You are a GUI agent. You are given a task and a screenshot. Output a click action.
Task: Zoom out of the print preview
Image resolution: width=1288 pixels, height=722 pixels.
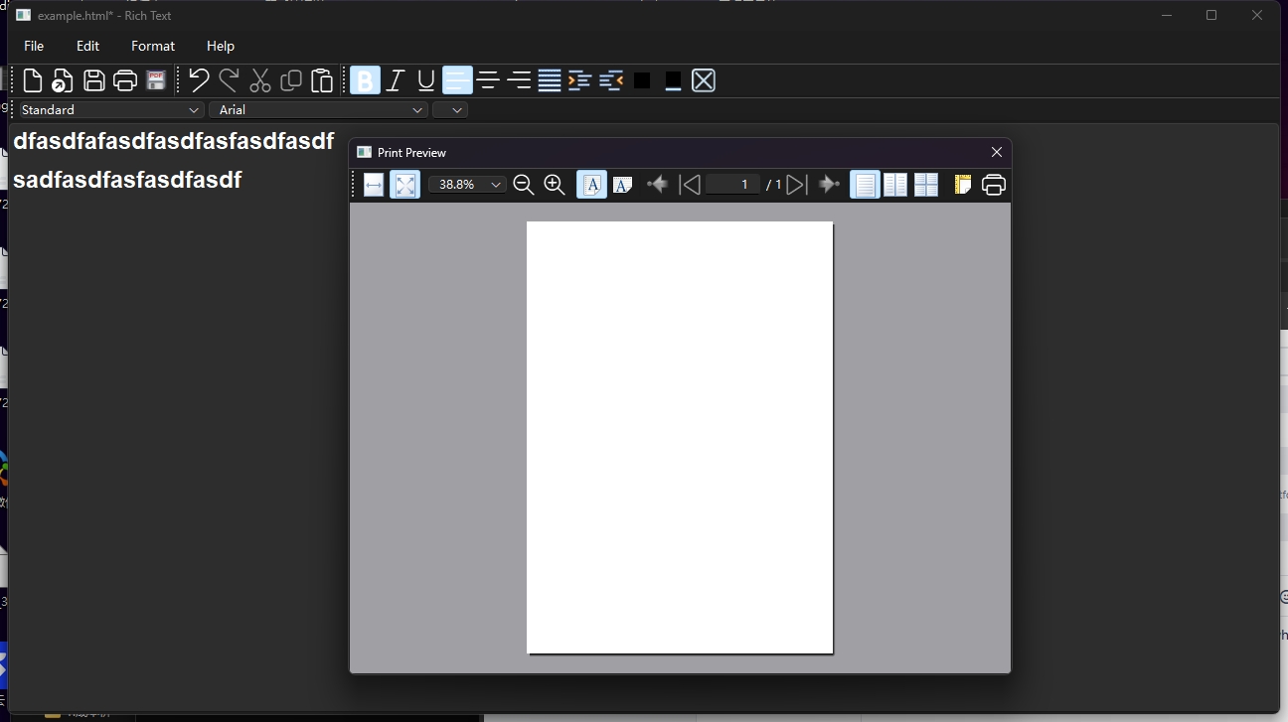(524, 185)
